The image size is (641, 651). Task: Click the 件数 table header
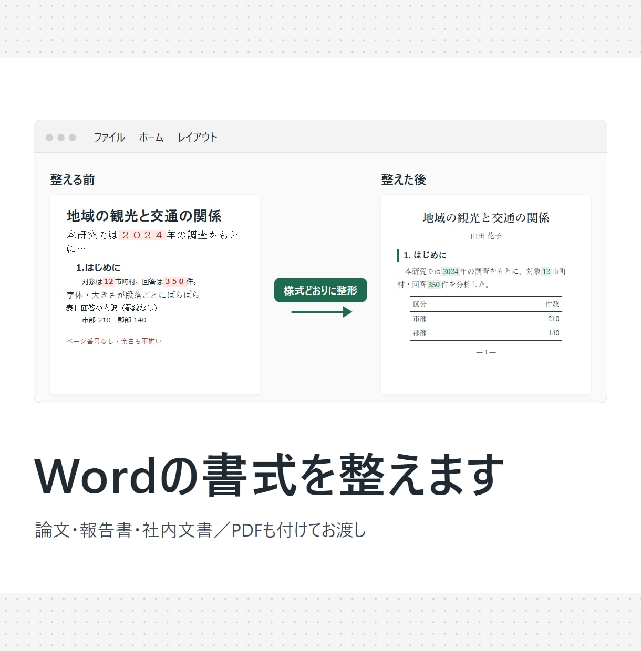[552, 304]
